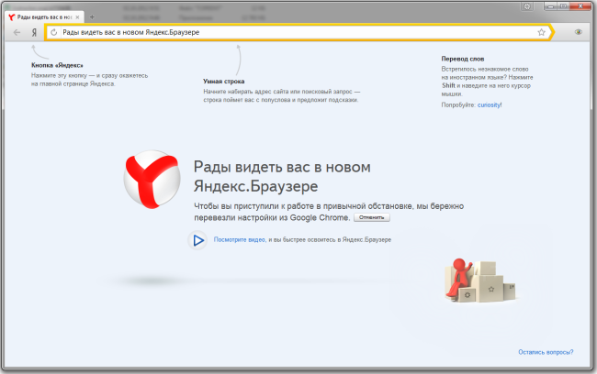Screen dimensions: 597x374
Task: Bookmark the page with the star icon
Action: click(541, 32)
